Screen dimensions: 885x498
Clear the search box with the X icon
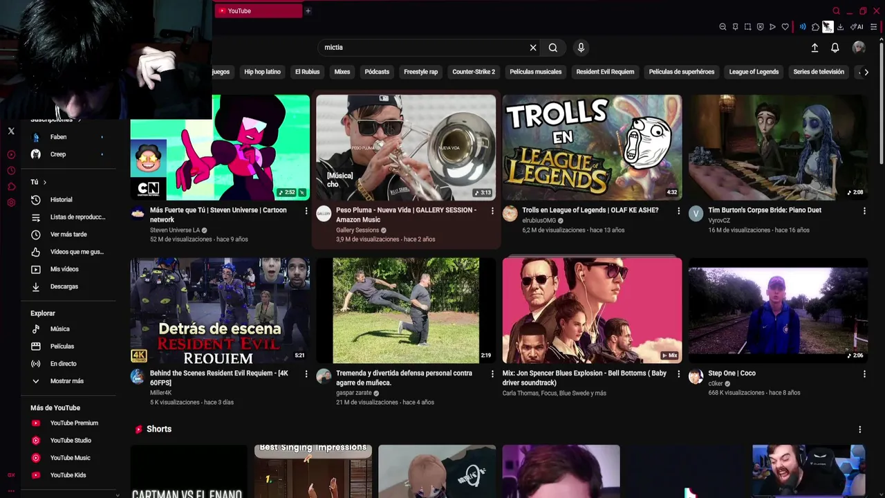click(x=533, y=48)
